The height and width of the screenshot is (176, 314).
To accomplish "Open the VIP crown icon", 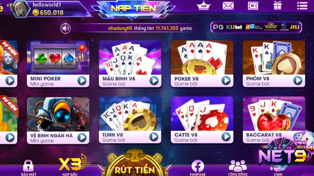I will pyautogui.click(x=203, y=5).
